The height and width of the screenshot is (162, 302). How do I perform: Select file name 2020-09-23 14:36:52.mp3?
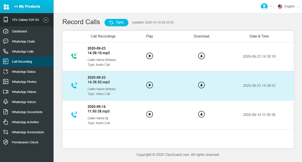tap(99, 80)
